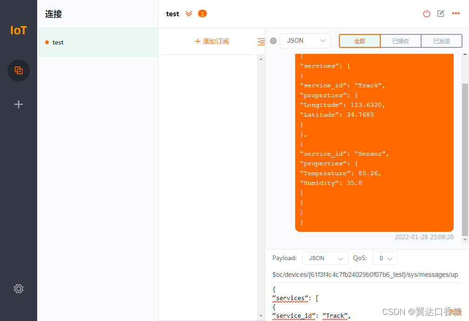Click the Payload: label

coord(284,258)
